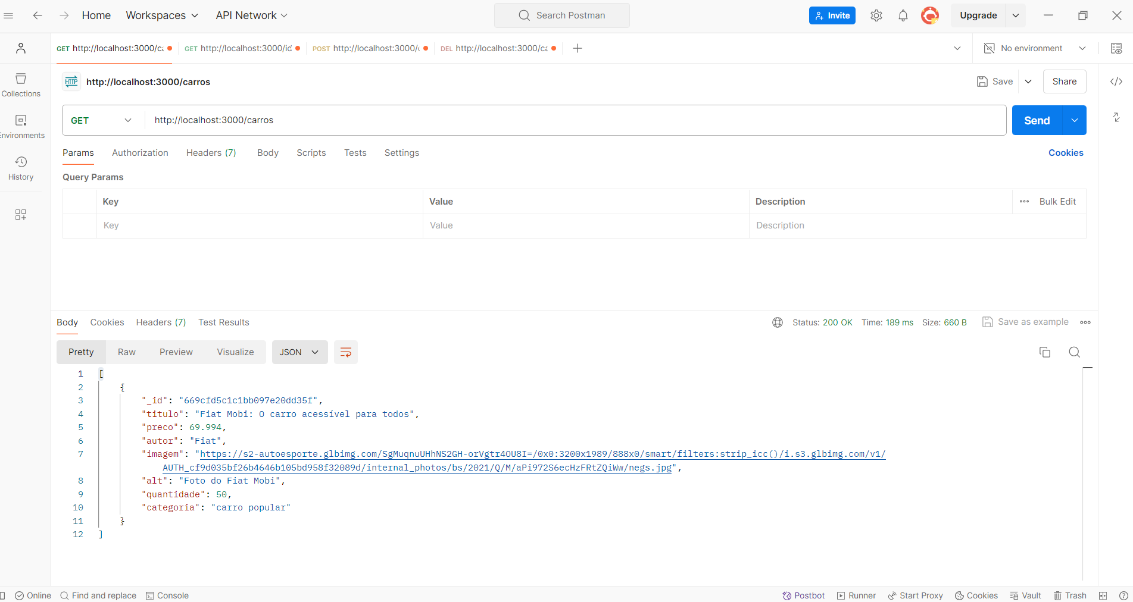Open environment quick look icon
This screenshot has height=602, width=1133.
click(1116, 48)
